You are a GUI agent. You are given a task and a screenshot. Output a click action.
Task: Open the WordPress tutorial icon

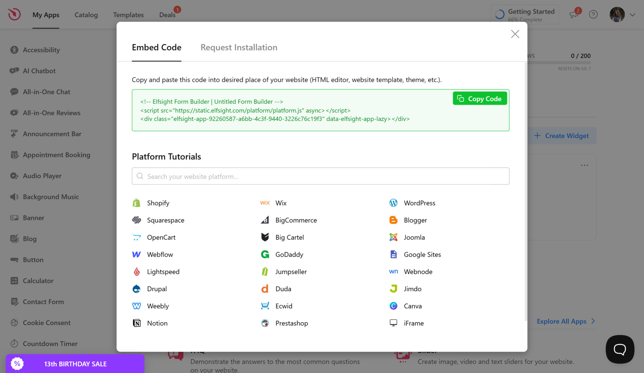pyautogui.click(x=393, y=203)
